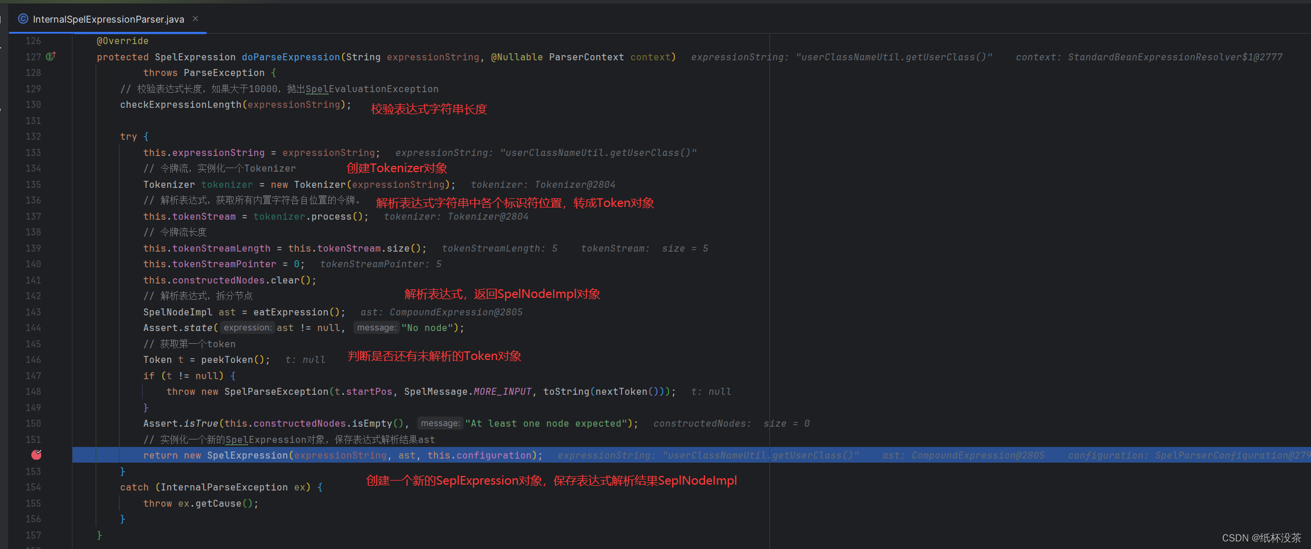
Task: Click the @Override annotation
Action: (x=122, y=41)
